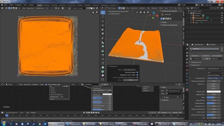Open the Render menu in top bar
Viewport: 224px width, 126px height.
coord(19,5)
